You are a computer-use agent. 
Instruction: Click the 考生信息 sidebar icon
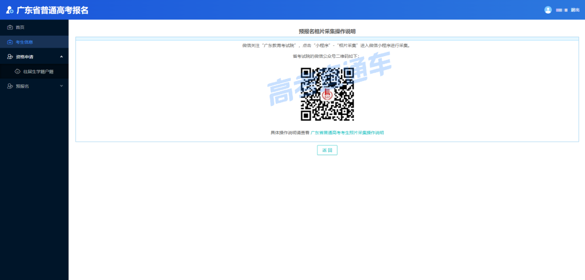10,42
